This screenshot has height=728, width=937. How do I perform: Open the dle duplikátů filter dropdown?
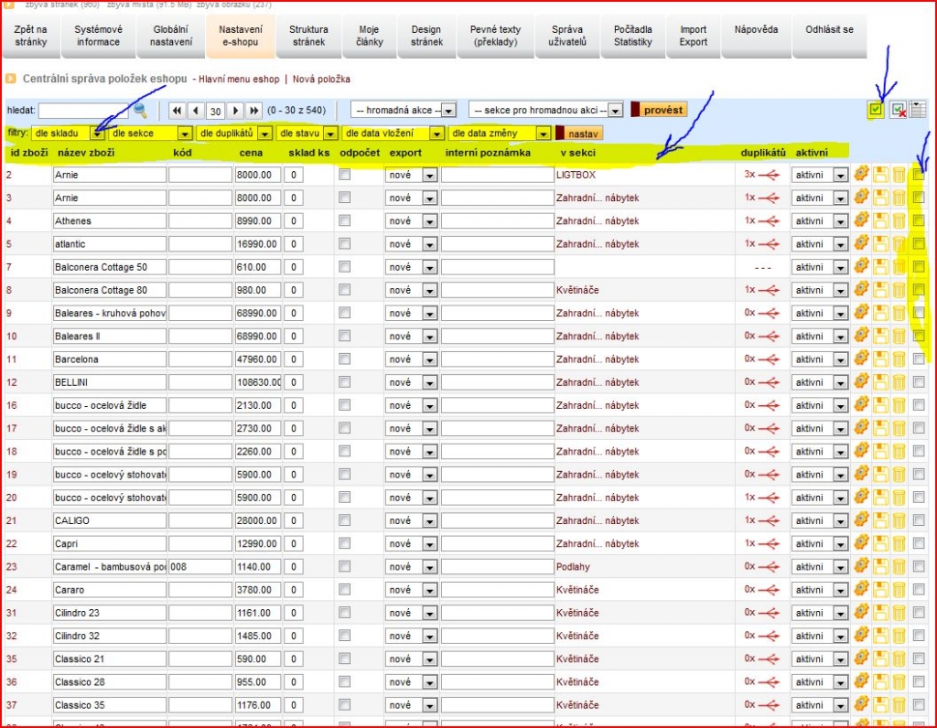pyautogui.click(x=234, y=134)
